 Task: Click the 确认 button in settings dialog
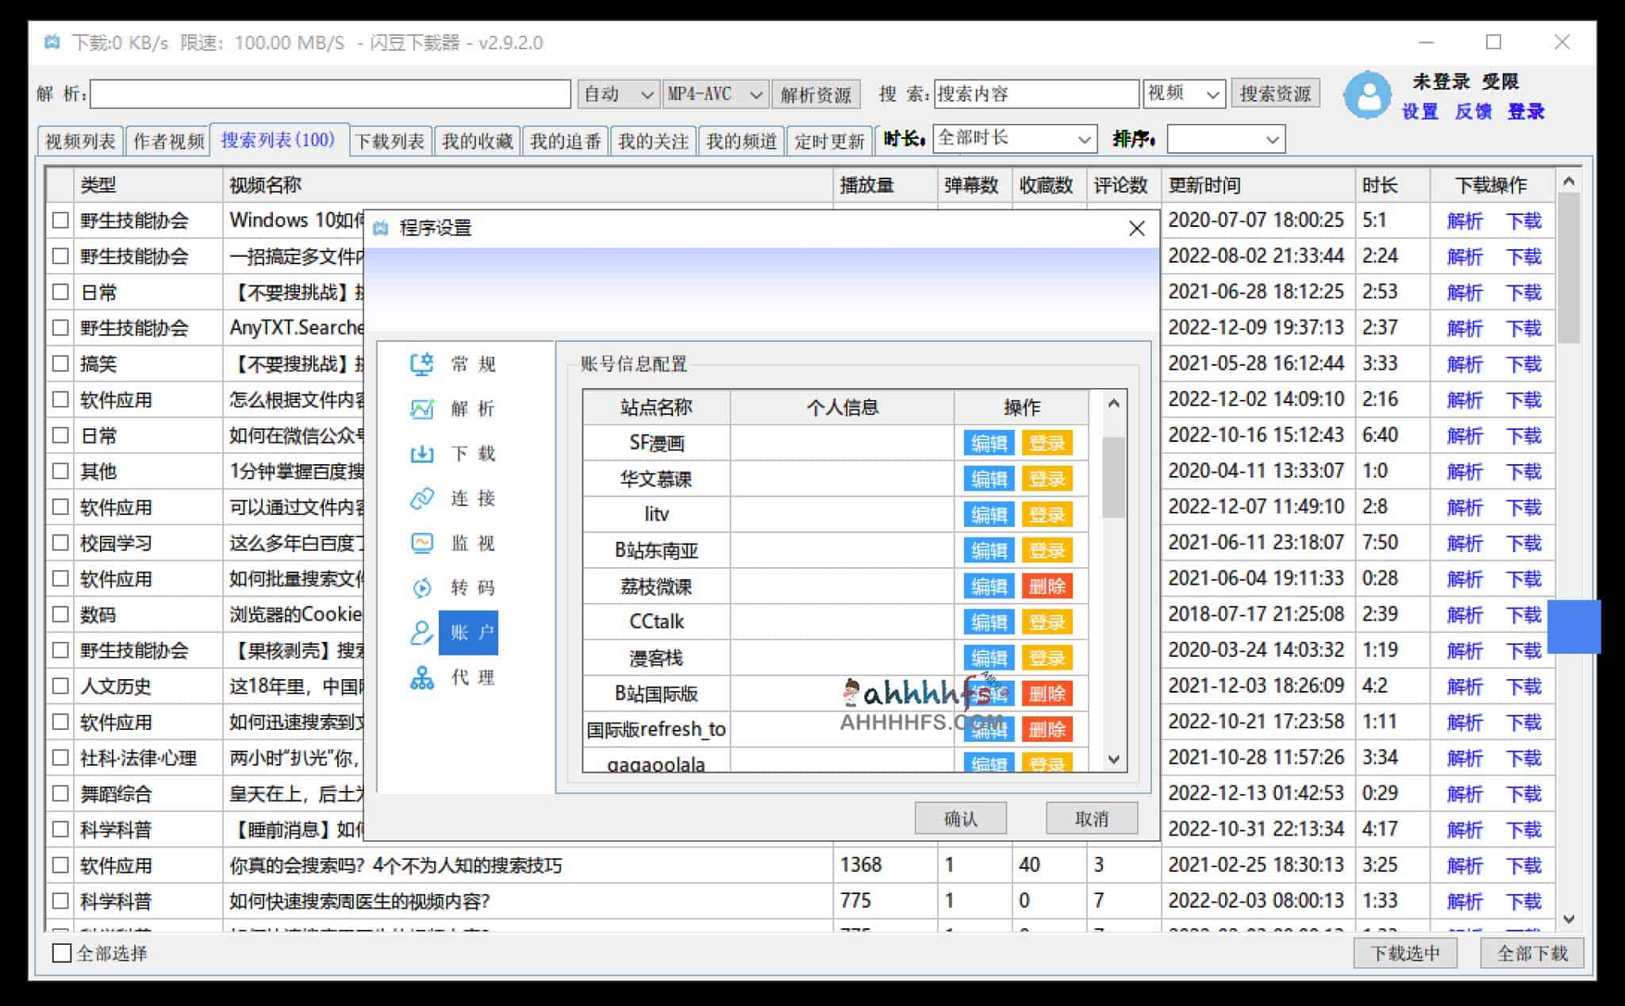click(960, 818)
